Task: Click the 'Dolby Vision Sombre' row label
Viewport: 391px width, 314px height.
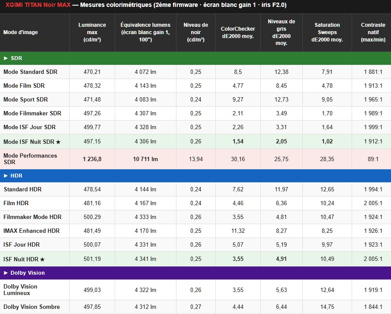Action: (x=32, y=307)
